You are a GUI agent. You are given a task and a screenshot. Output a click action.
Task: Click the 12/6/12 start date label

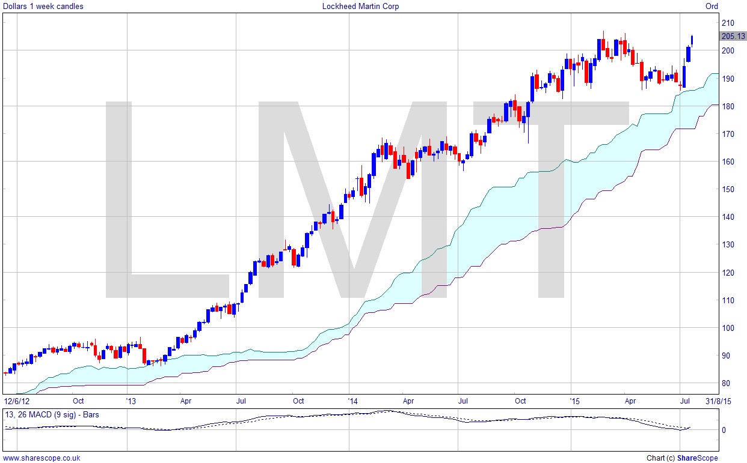pos(16,401)
